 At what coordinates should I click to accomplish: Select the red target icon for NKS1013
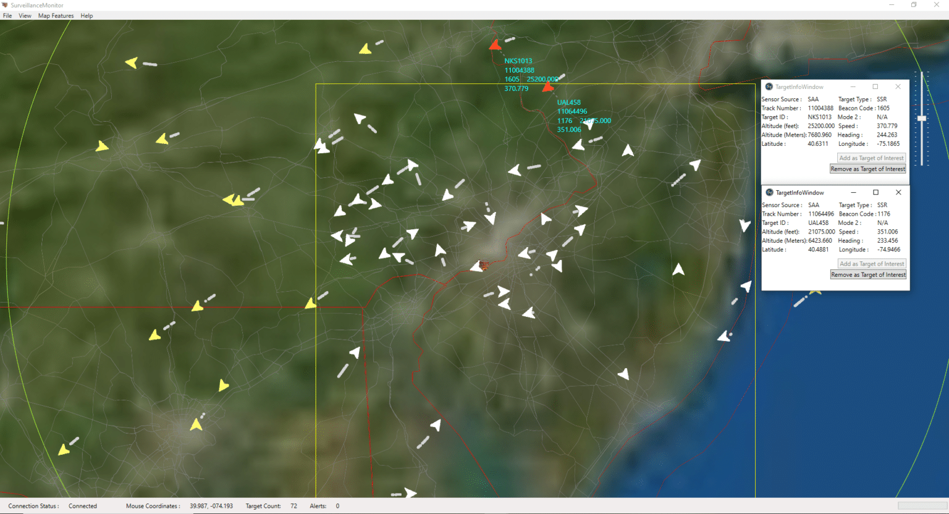point(496,43)
